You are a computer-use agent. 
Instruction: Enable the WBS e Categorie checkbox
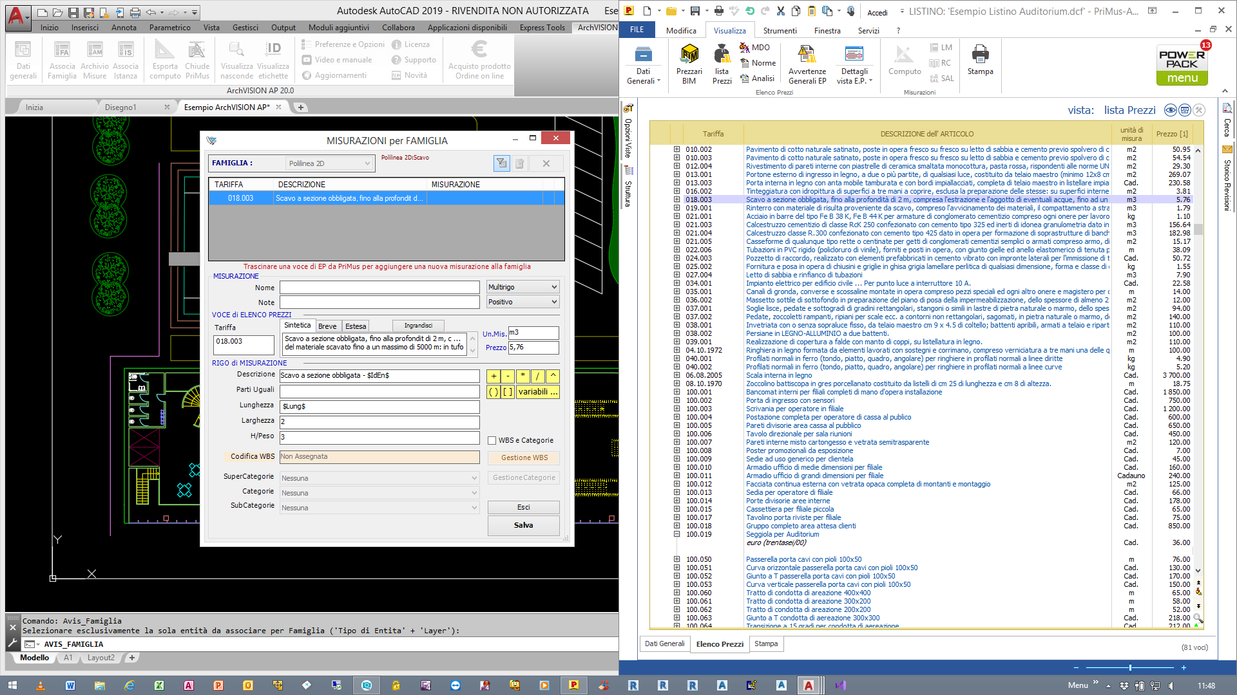click(x=492, y=441)
